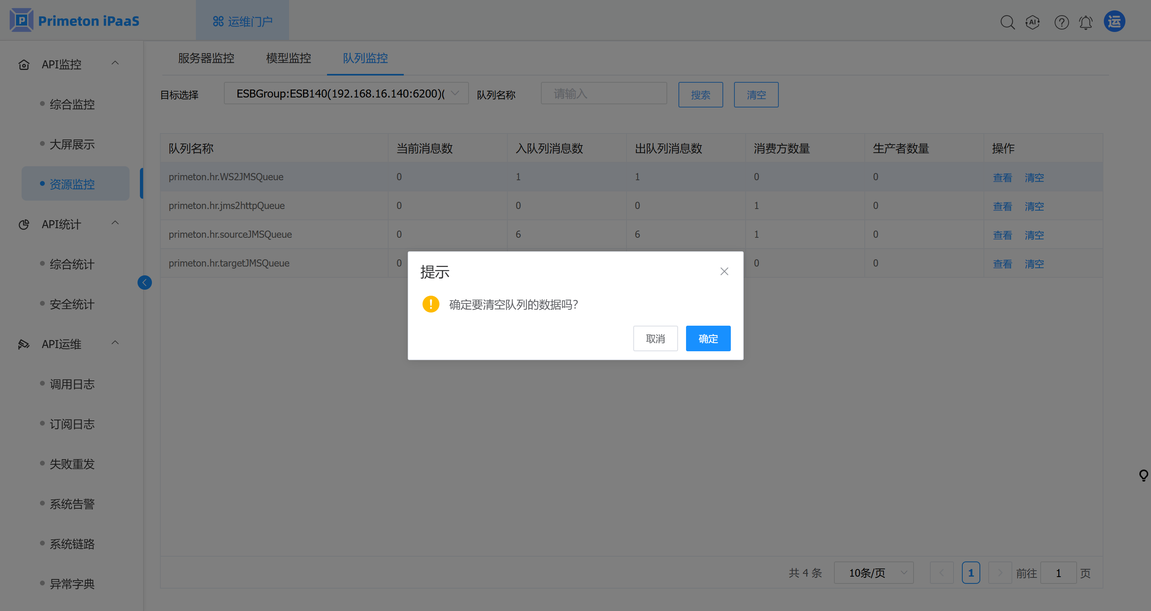Open 调用日志 in the sidebar
Viewport: 1151px width, 611px height.
click(x=72, y=384)
